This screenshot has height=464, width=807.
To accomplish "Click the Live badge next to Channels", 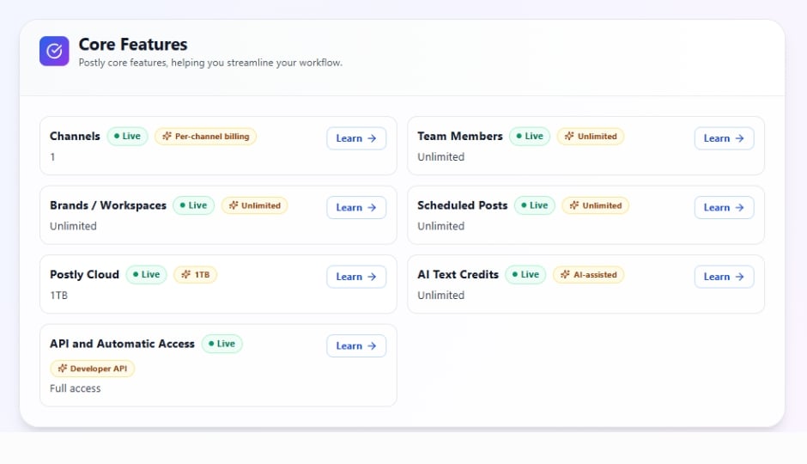I will pos(127,137).
